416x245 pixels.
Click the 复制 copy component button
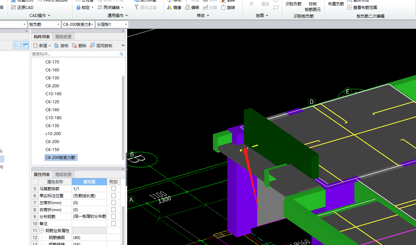[61, 45]
